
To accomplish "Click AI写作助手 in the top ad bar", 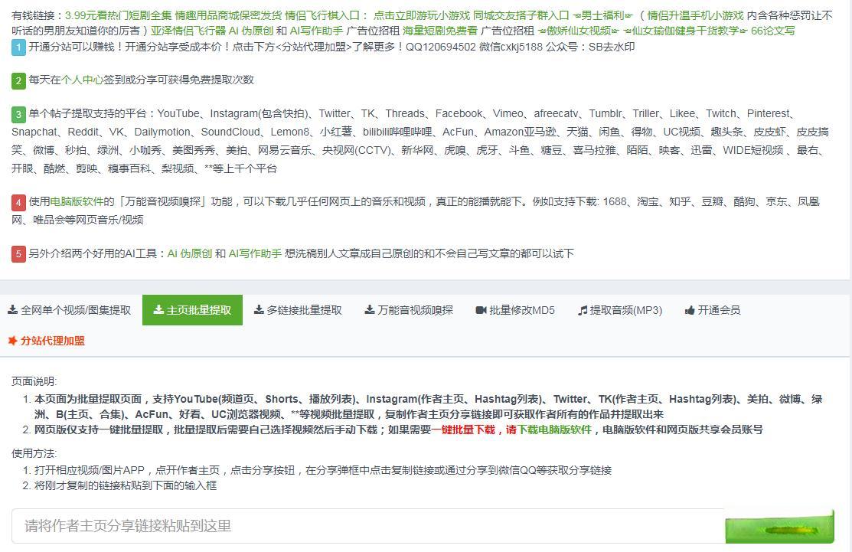I will [317, 31].
